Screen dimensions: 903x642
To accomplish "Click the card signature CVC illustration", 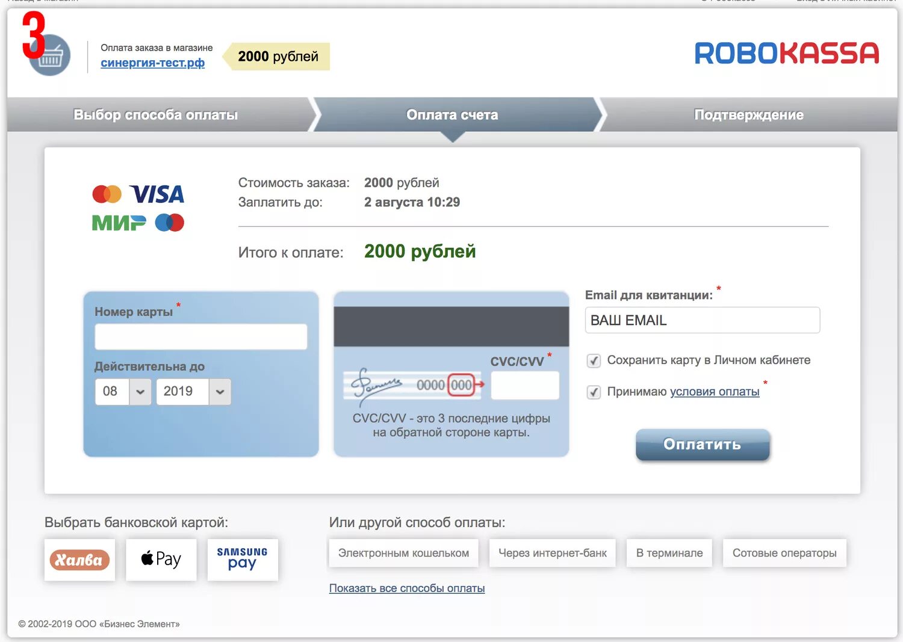I will pyautogui.click(x=414, y=384).
